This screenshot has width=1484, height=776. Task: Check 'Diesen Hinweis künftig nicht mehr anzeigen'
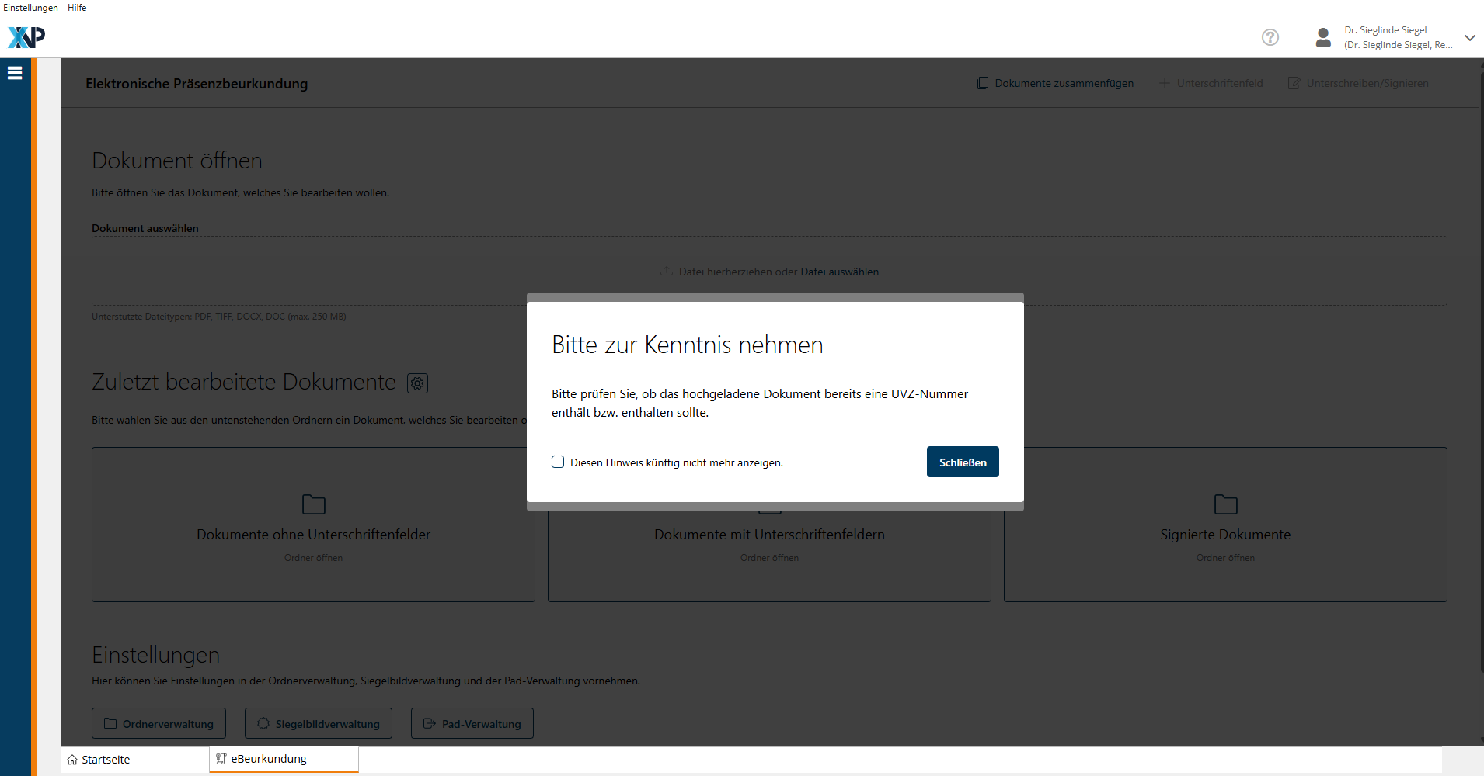coord(558,462)
